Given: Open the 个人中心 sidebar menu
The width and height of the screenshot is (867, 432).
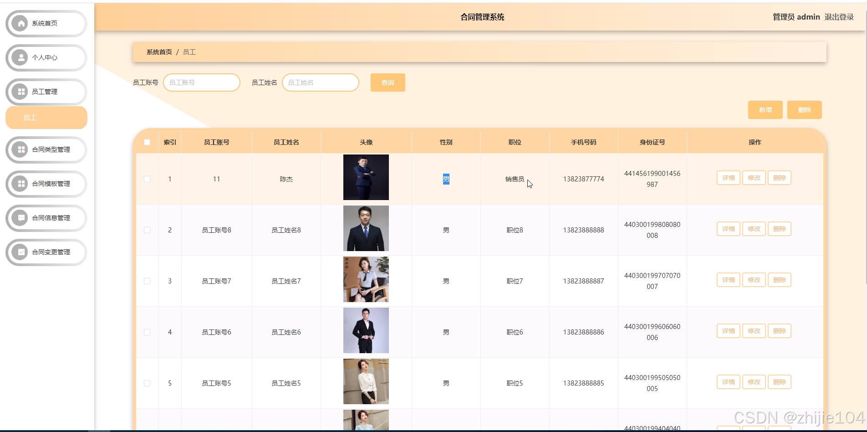Looking at the screenshot, I should [x=46, y=58].
